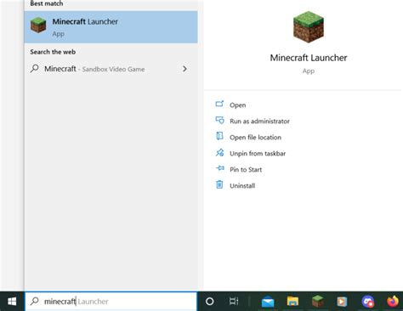This screenshot has width=403, height=311.
Task: Click the Unpin from taskbar pin icon
Action: [x=219, y=153]
